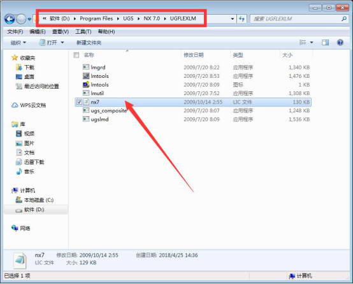Screen dimensions: 353x284
Task: Click the search magnifier icon
Action: click(344, 19)
